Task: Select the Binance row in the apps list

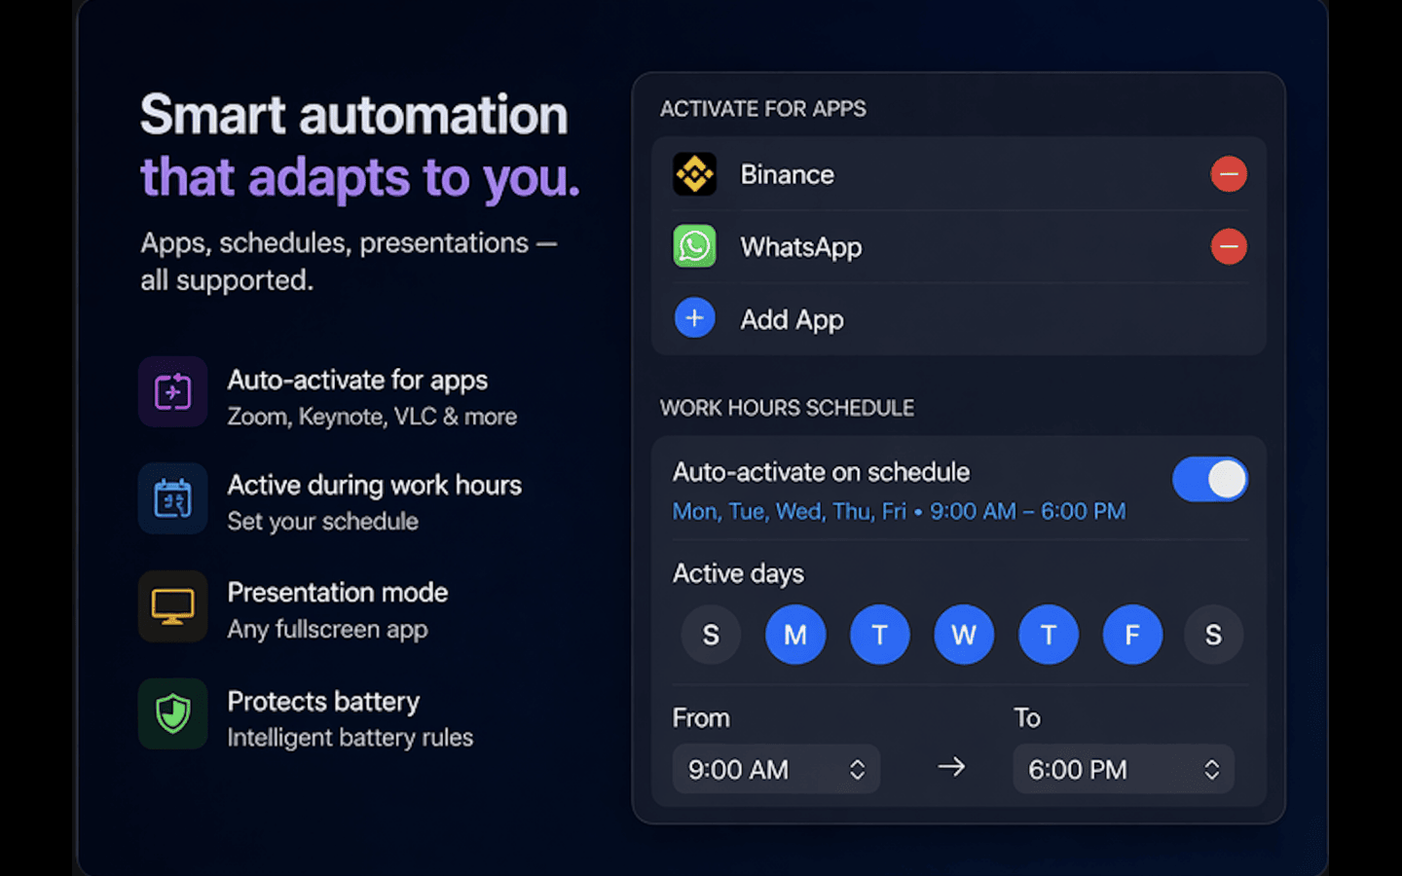Action: point(959,174)
